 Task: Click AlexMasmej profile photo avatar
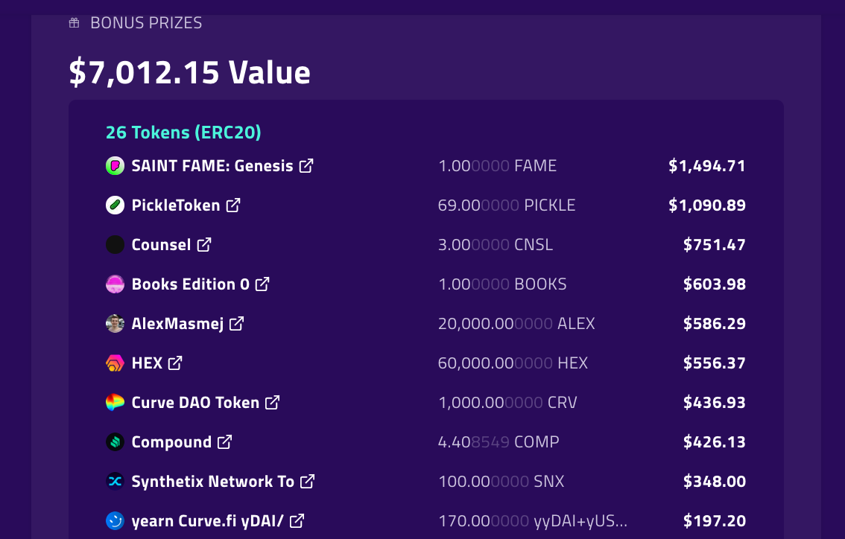(x=115, y=324)
